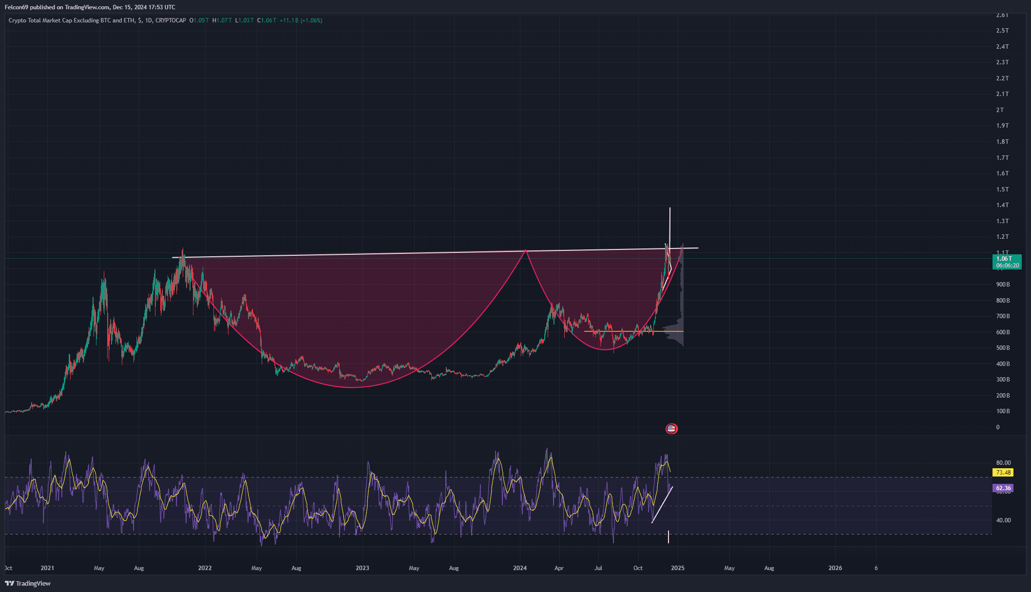Click the 1.4T level on price axis
The width and height of the screenshot is (1031, 592).
(x=1002, y=205)
